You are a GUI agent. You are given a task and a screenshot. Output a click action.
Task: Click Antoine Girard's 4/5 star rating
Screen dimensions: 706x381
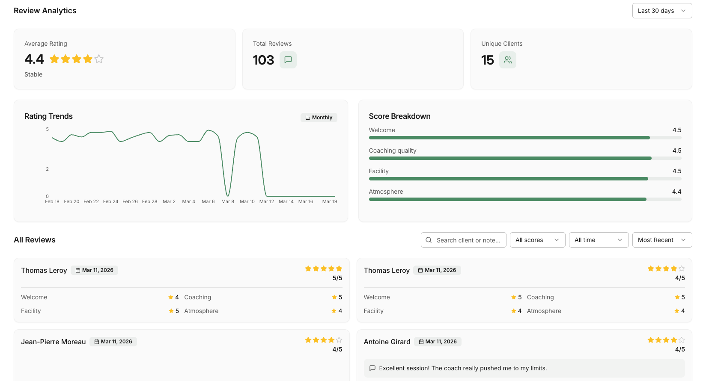[666, 340]
